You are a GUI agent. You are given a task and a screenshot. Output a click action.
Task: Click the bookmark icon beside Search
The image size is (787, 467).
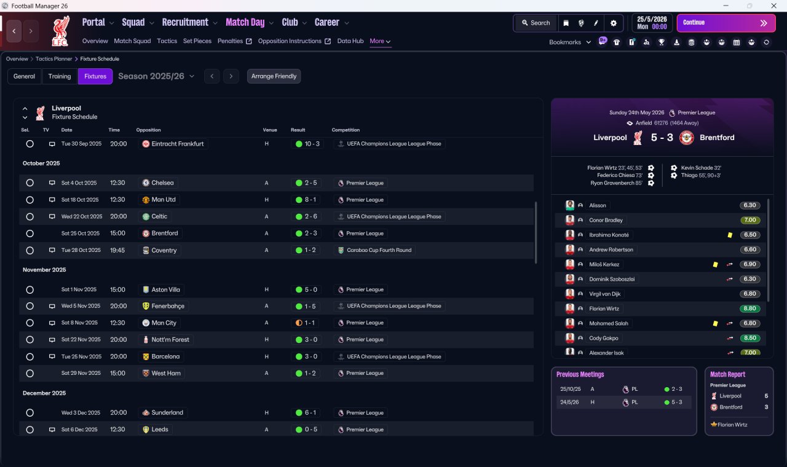coord(566,23)
